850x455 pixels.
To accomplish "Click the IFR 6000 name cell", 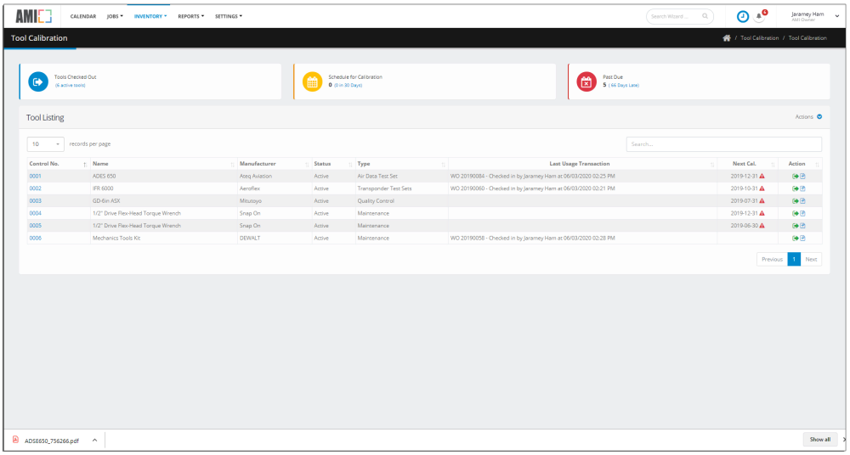I will coord(164,188).
